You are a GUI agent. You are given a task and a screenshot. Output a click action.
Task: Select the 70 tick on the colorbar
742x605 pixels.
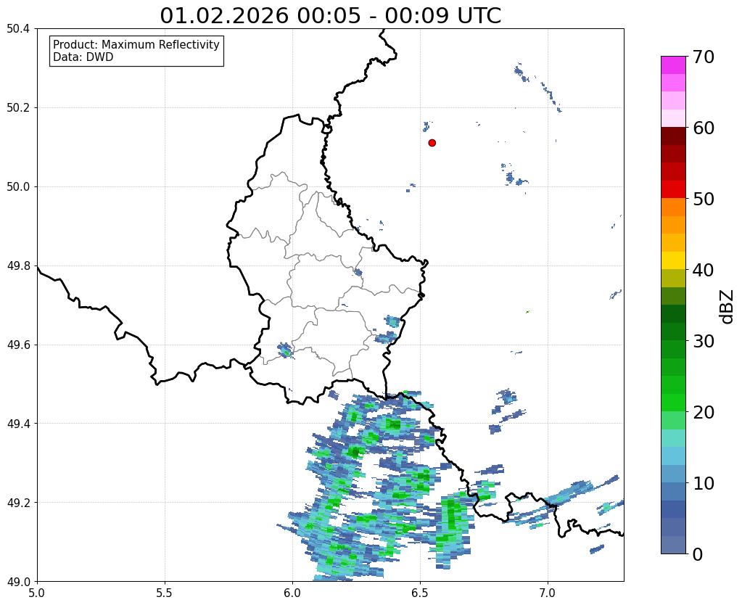pos(704,57)
